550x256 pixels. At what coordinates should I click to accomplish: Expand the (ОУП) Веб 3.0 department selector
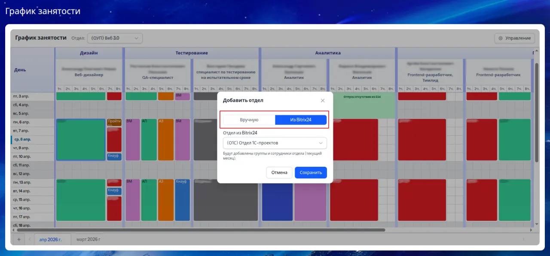tap(115, 38)
